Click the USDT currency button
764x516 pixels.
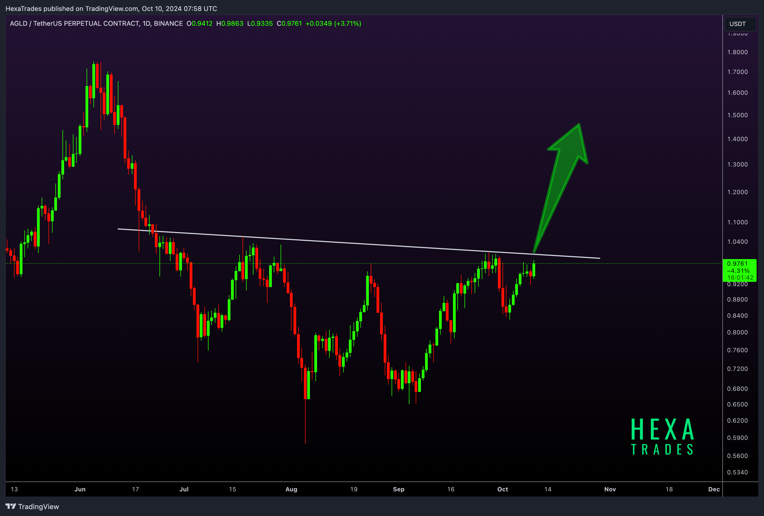[740, 24]
